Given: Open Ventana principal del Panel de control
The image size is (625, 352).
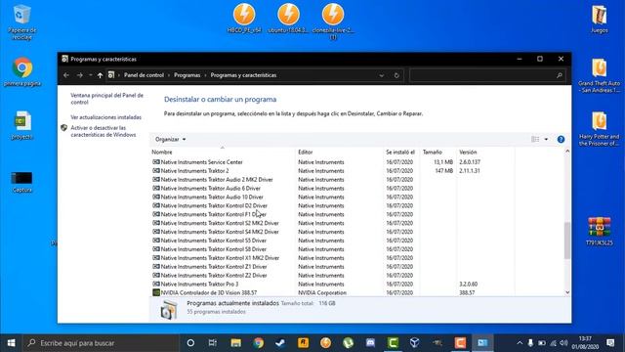Looking at the screenshot, I should (x=106, y=99).
